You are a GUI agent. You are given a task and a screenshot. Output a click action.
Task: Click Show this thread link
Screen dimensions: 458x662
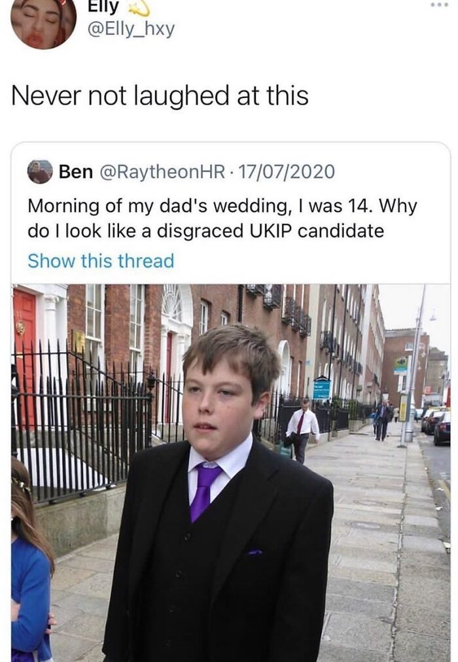101,261
